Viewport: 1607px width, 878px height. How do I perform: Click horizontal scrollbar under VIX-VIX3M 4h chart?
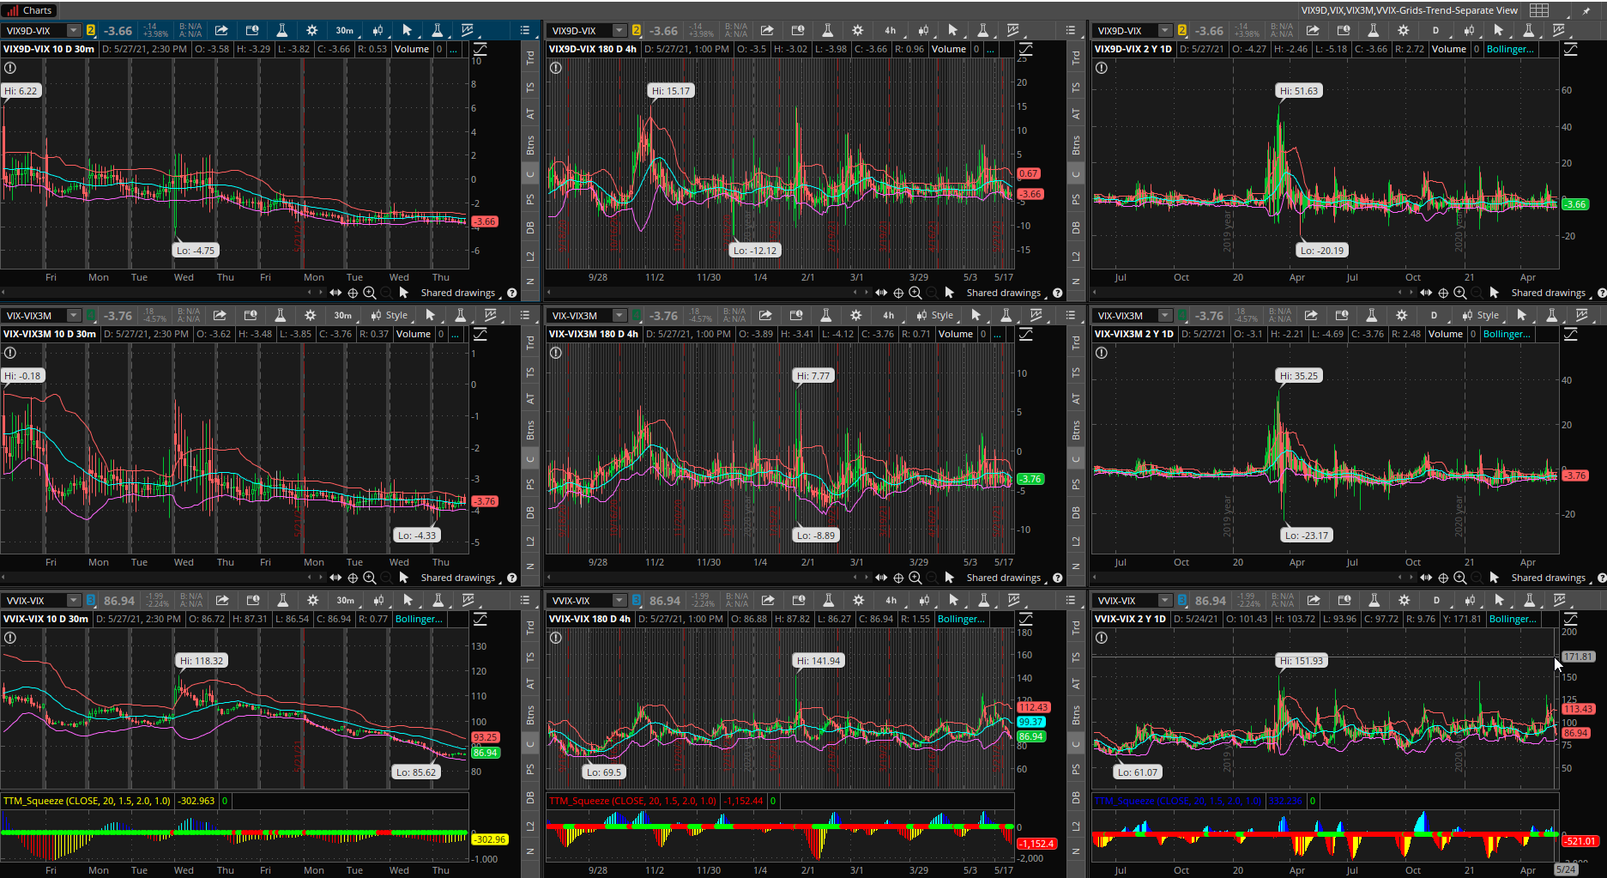point(704,578)
